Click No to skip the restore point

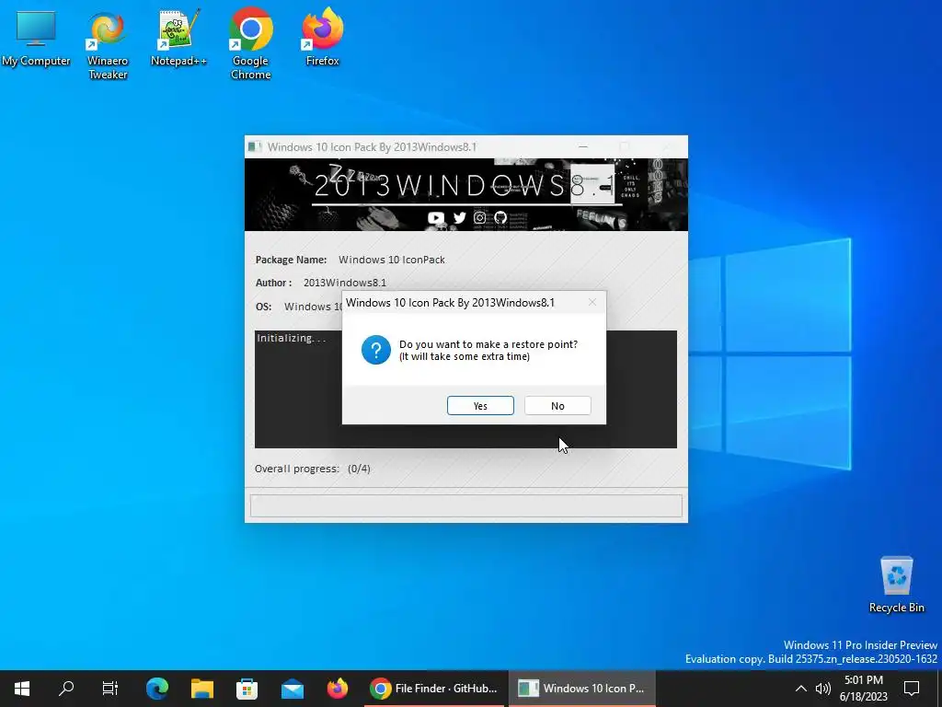[x=557, y=406]
